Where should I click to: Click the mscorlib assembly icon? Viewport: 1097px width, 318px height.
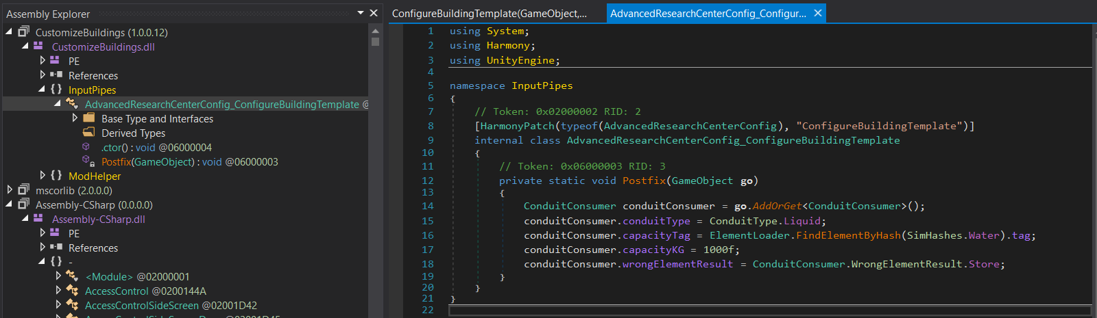pyautogui.click(x=24, y=190)
